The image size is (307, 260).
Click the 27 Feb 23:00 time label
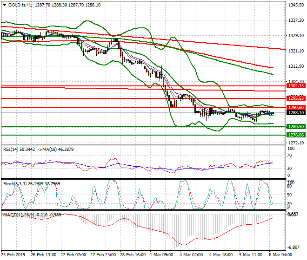(103, 255)
